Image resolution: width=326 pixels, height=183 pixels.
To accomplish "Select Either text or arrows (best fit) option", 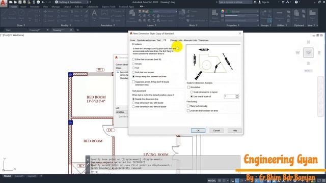I will pos(147,59).
